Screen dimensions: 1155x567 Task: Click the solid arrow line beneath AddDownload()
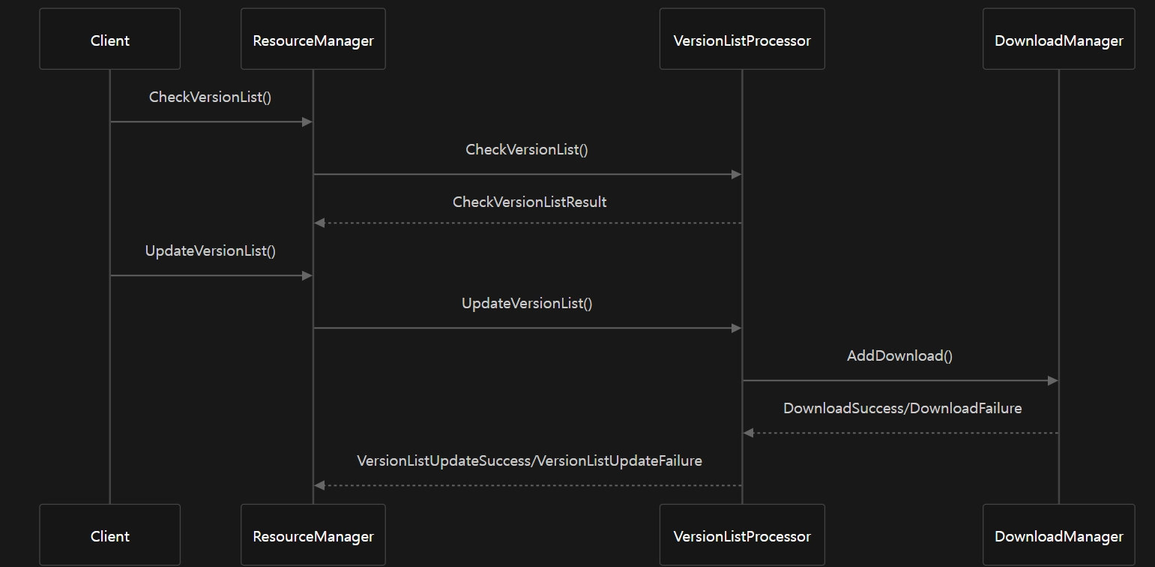899,381
